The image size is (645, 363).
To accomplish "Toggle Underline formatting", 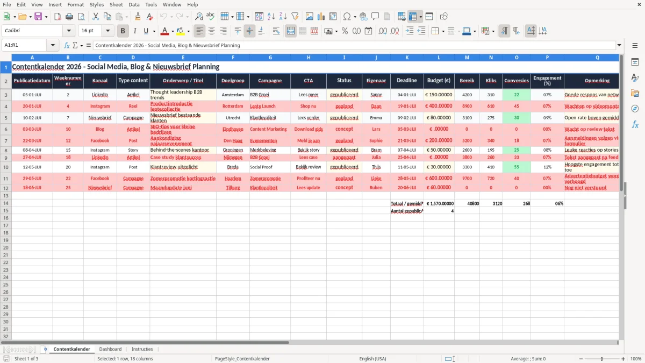I will (x=146, y=31).
